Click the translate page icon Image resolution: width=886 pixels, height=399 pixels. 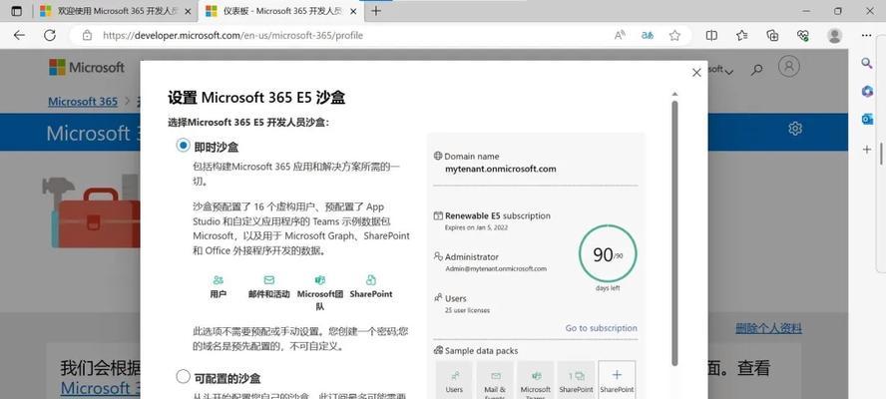coord(647,35)
